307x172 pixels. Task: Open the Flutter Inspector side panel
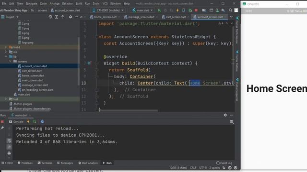tap(237, 89)
